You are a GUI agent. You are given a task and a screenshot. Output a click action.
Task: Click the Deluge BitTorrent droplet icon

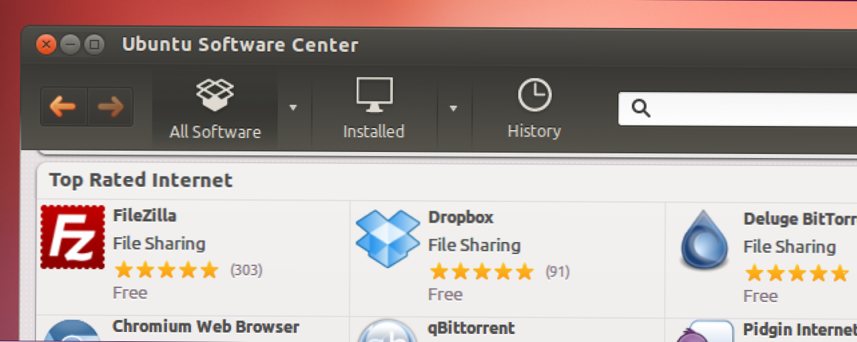click(704, 240)
